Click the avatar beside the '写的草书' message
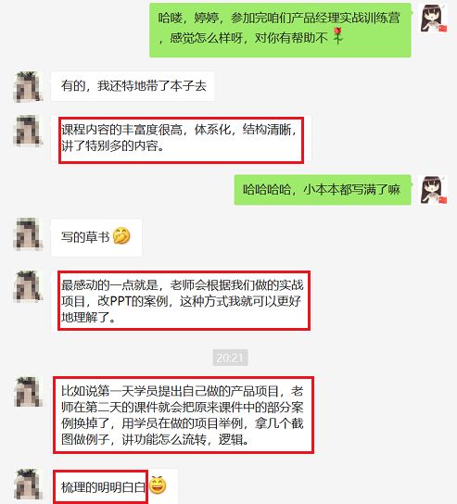 (x=28, y=233)
